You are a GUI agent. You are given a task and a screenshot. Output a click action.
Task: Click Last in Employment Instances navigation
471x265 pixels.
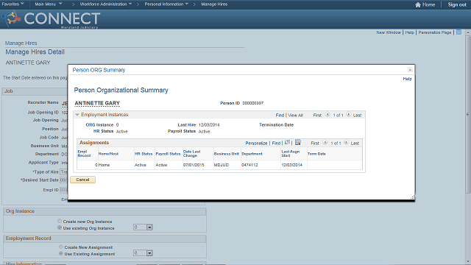point(357,115)
